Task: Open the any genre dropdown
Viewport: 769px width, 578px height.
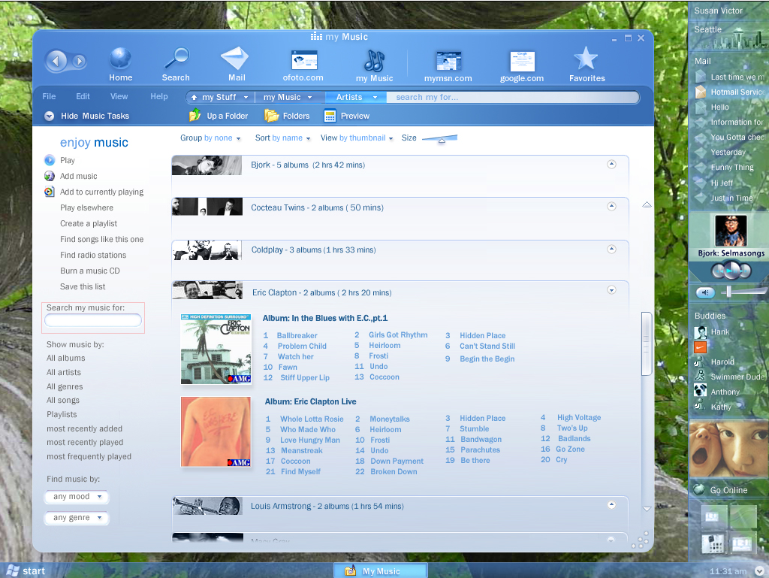Action: tap(77, 518)
